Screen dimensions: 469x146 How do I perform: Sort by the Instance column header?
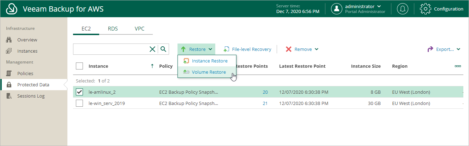click(98, 66)
